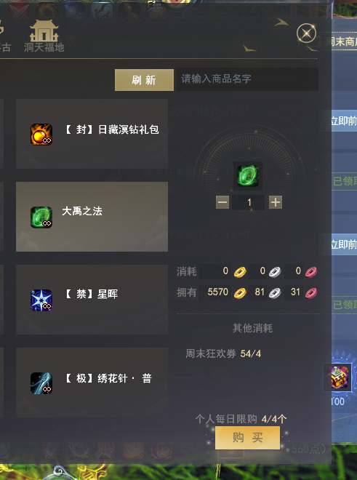357x480 pixels.
Task: Select the 【禁】星晖 item name
Action: tap(91, 295)
